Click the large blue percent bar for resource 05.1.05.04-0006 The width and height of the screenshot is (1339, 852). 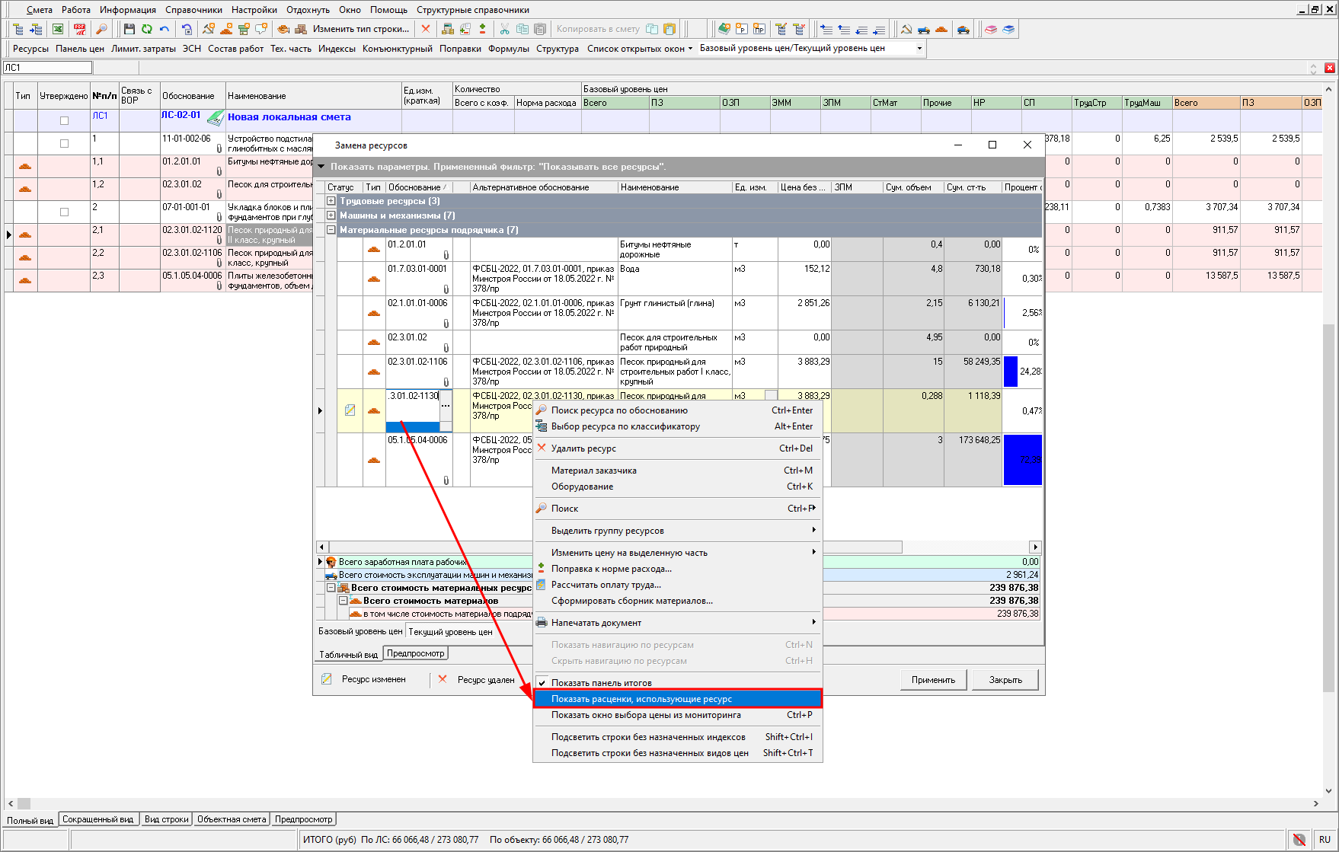tap(1022, 460)
